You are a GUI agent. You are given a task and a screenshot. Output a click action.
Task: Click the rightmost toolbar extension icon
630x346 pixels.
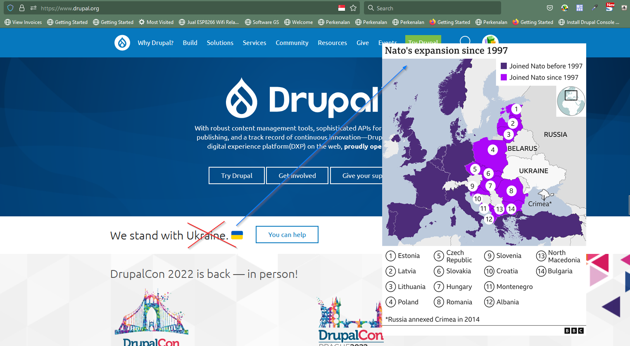[x=624, y=8]
